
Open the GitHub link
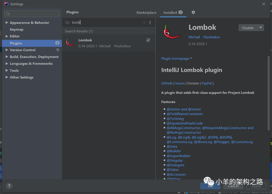[x=167, y=83]
